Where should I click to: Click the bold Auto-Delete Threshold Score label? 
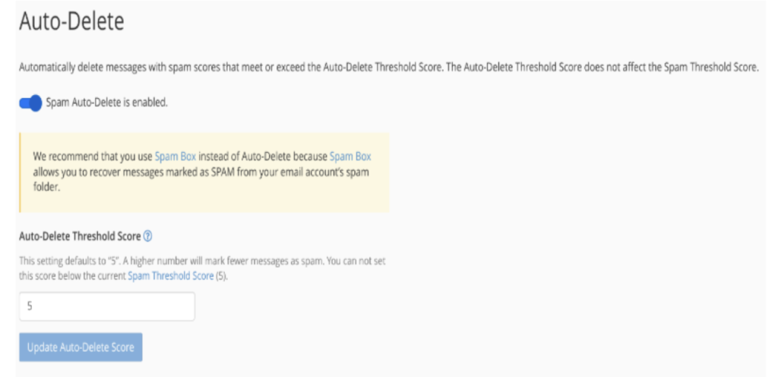[x=80, y=236]
